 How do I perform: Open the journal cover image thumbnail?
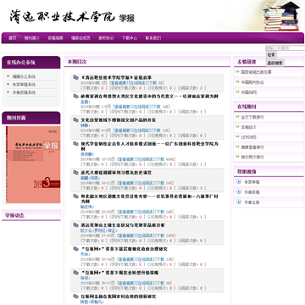tap(33, 164)
